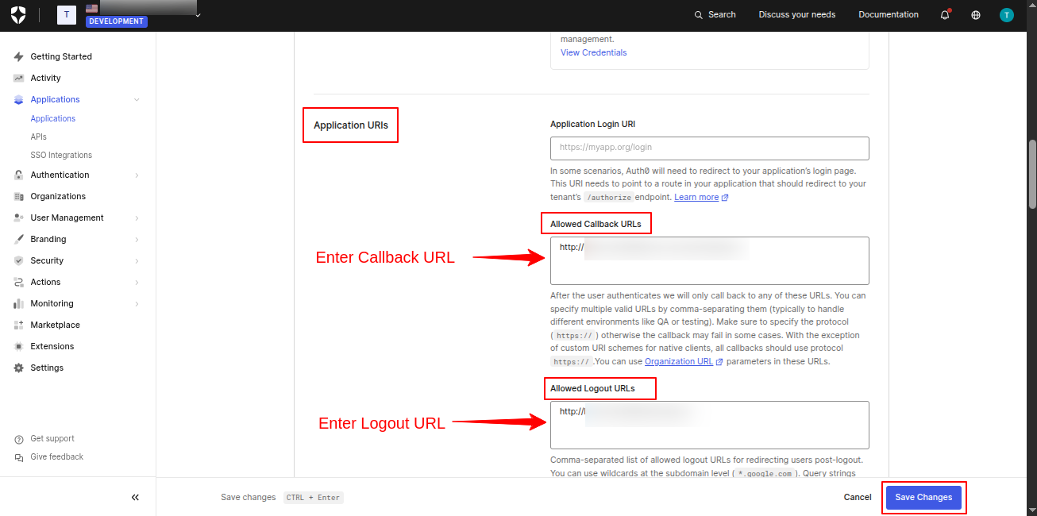Expand User Management submenu chevron

tap(137, 218)
